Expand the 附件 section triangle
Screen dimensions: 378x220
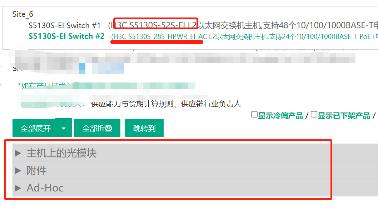pos(18,171)
